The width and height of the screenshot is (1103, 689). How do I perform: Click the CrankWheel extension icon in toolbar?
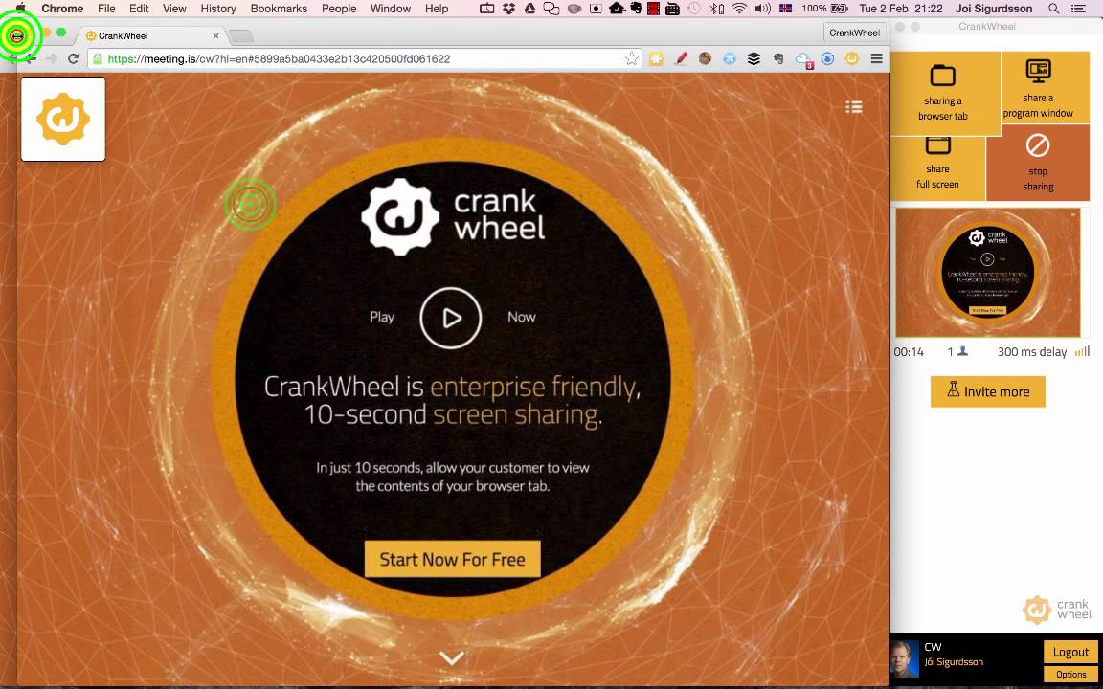[852, 59]
